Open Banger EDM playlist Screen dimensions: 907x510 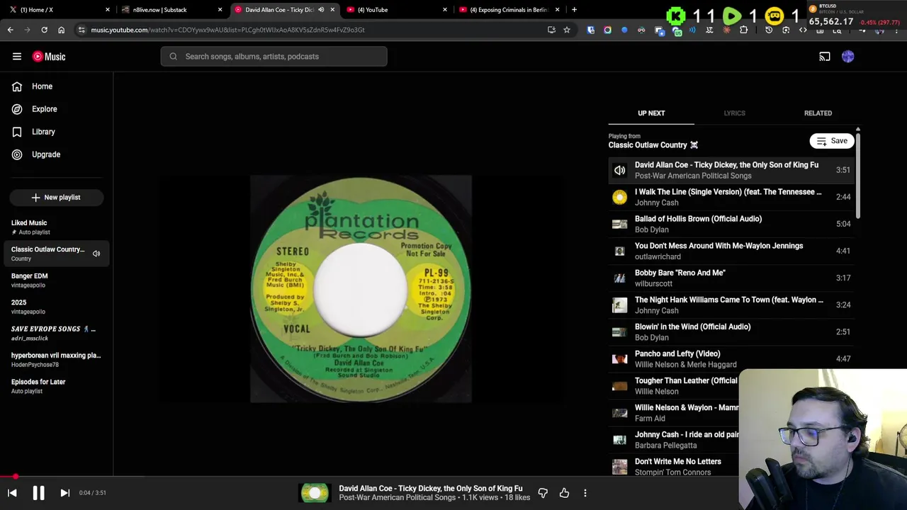tap(57, 280)
